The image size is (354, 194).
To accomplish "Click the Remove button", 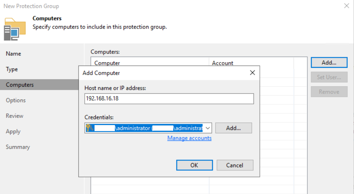I will click(329, 92).
